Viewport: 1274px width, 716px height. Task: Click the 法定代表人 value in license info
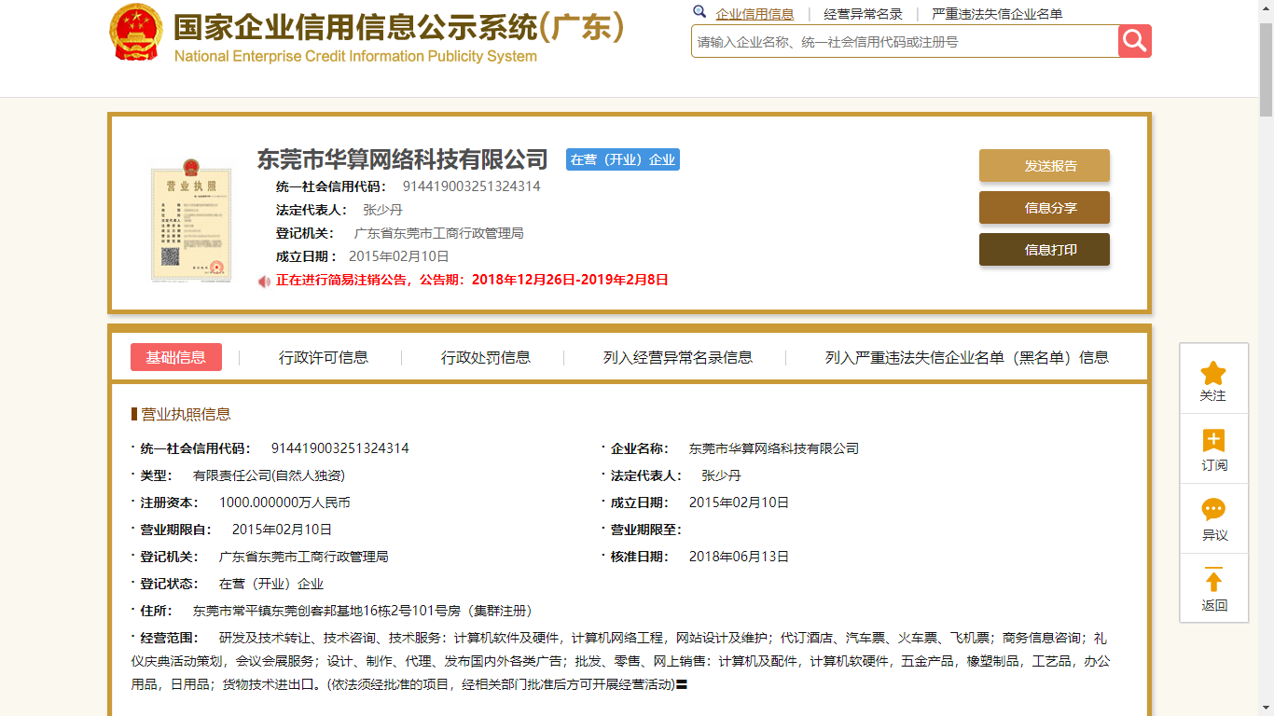click(x=721, y=475)
